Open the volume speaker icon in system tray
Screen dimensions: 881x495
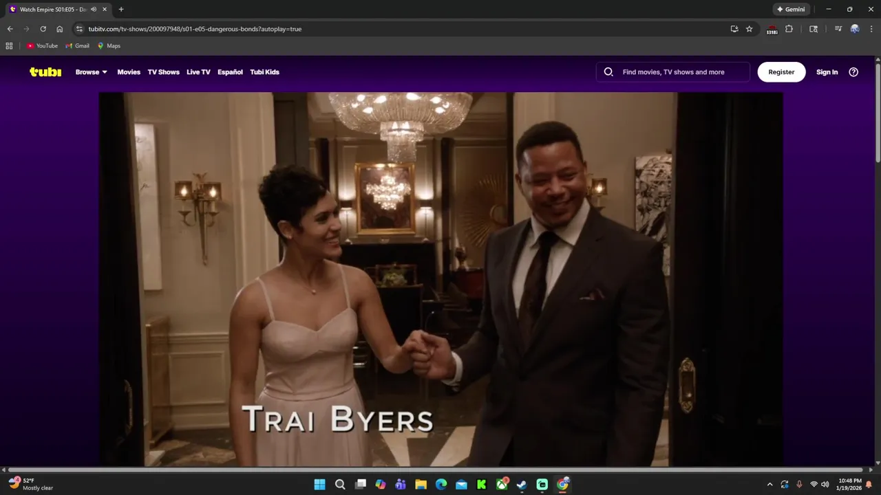[x=825, y=485]
